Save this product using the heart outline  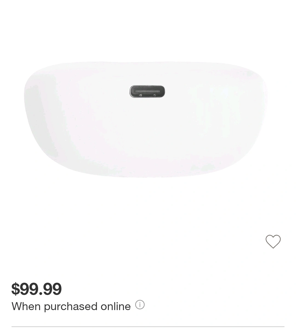tap(273, 242)
